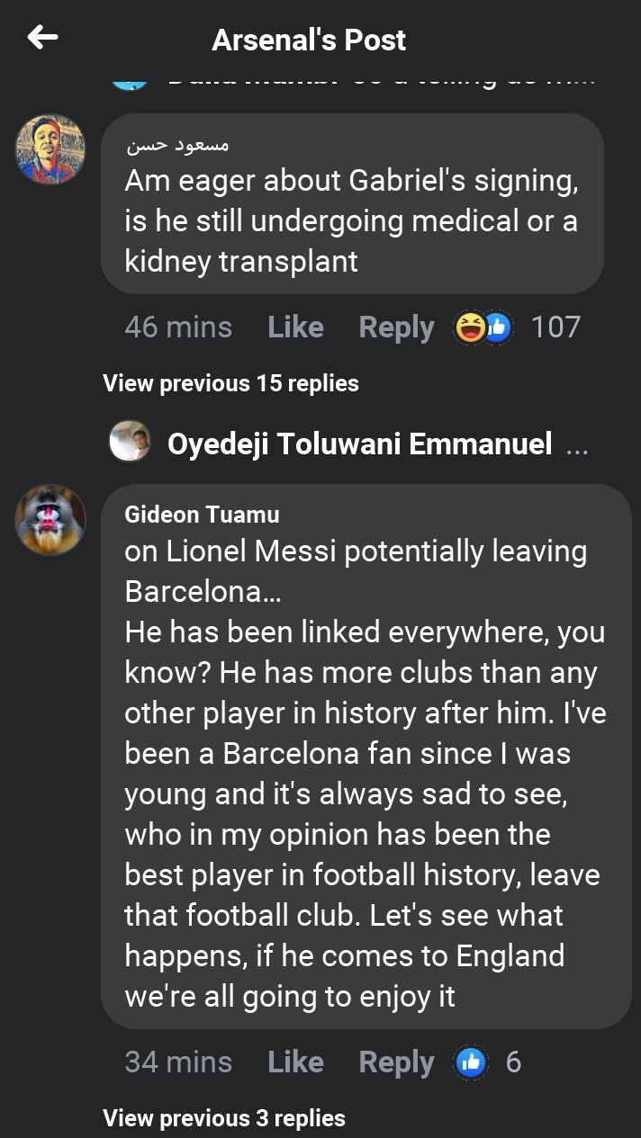
Task: Open Oyedeji Toluwani Emmanuel's profile name
Action: (359, 444)
